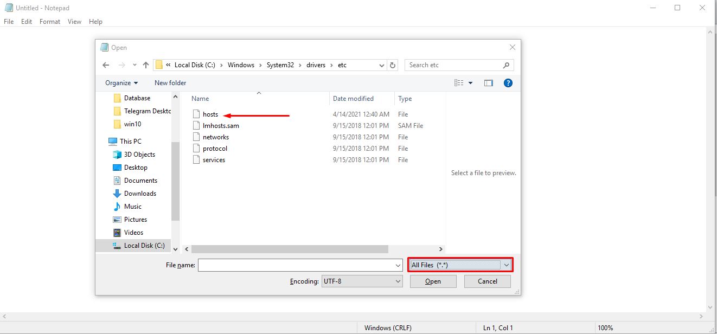This screenshot has width=717, height=334.
Task: Click the Back arrow in the Open dialog
Action: (x=106, y=65)
